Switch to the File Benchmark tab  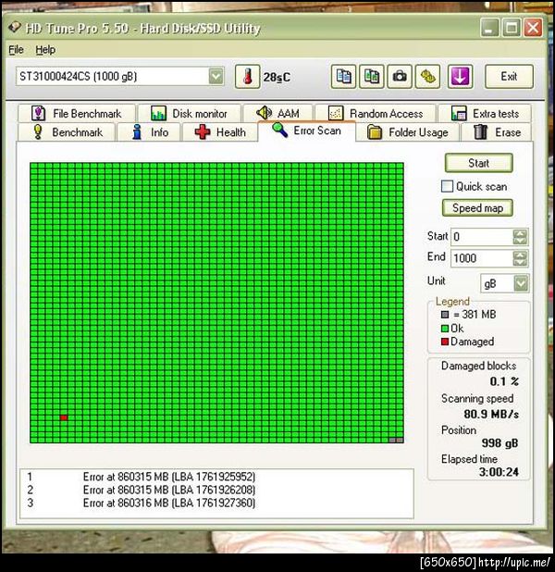(77, 114)
